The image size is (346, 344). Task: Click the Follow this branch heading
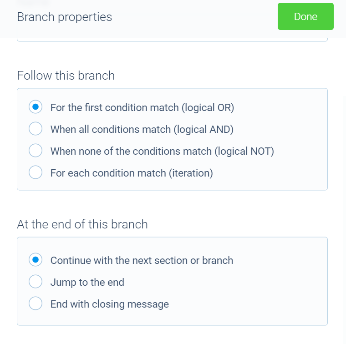click(66, 76)
